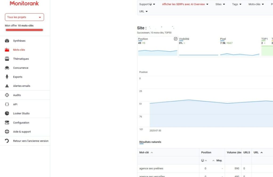Screen dimensions: 273x177
Task: Open the Configuration toggles icon
Action: pyautogui.click(x=7, y=123)
